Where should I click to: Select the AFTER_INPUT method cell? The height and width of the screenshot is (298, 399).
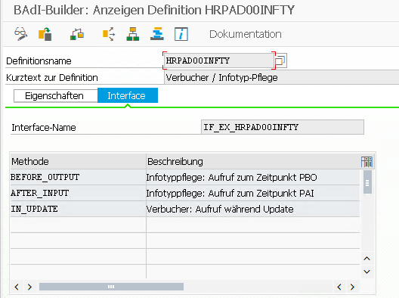pos(78,193)
